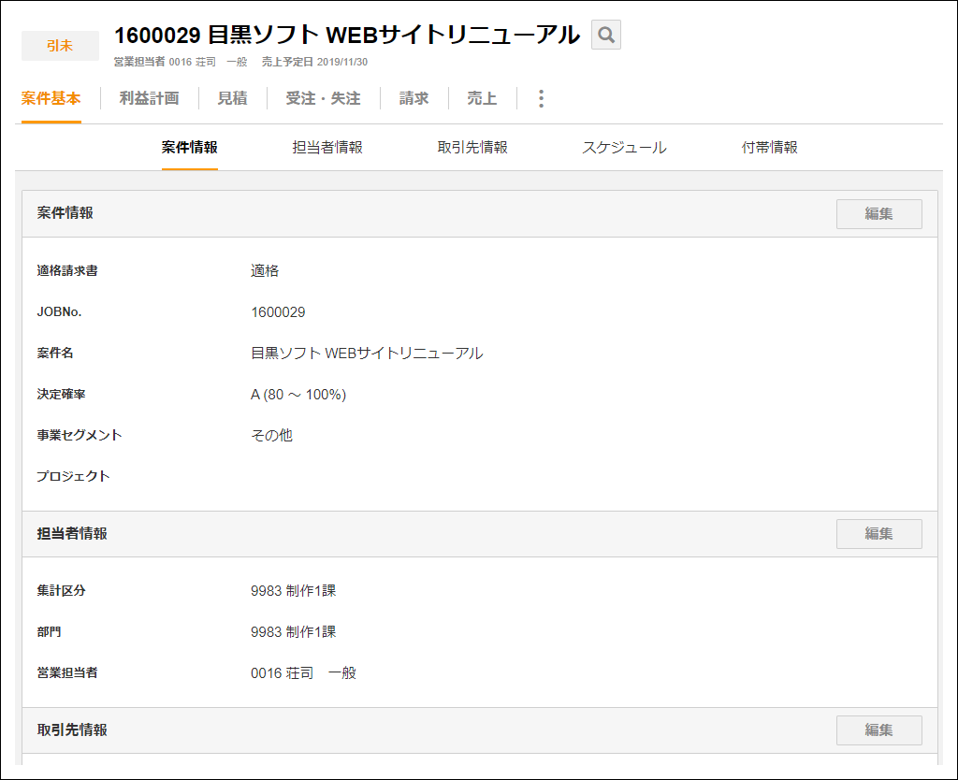Viewport: 958px width, 780px height.
Task: Switch to the 利益計画 tab
Action: tap(150, 97)
